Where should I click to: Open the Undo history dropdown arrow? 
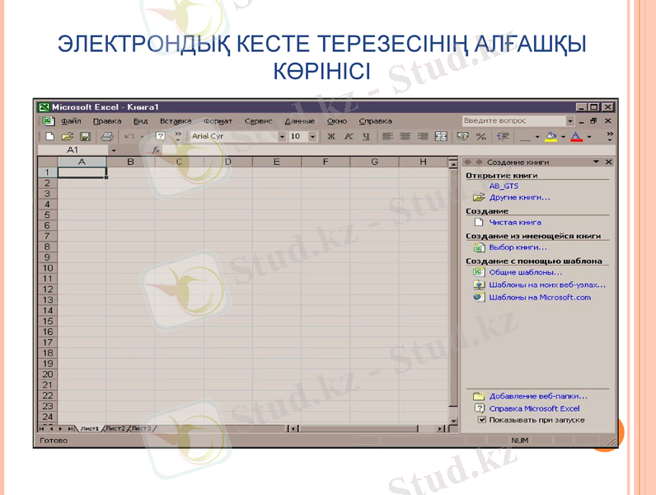(x=142, y=136)
